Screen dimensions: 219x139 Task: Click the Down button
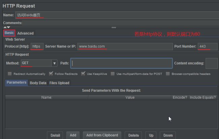point(168,135)
